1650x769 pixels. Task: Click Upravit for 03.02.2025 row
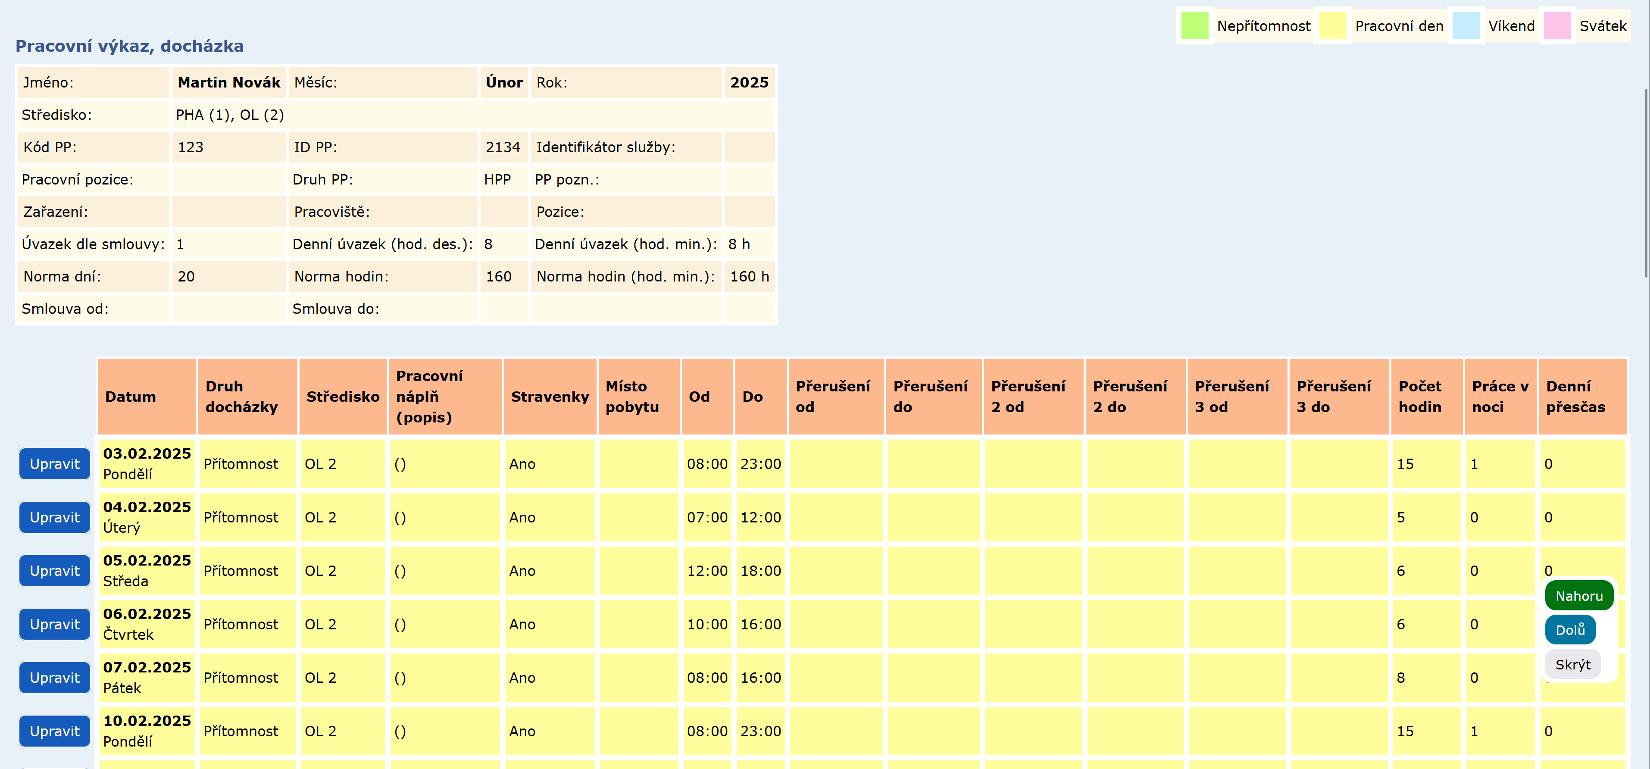click(54, 463)
